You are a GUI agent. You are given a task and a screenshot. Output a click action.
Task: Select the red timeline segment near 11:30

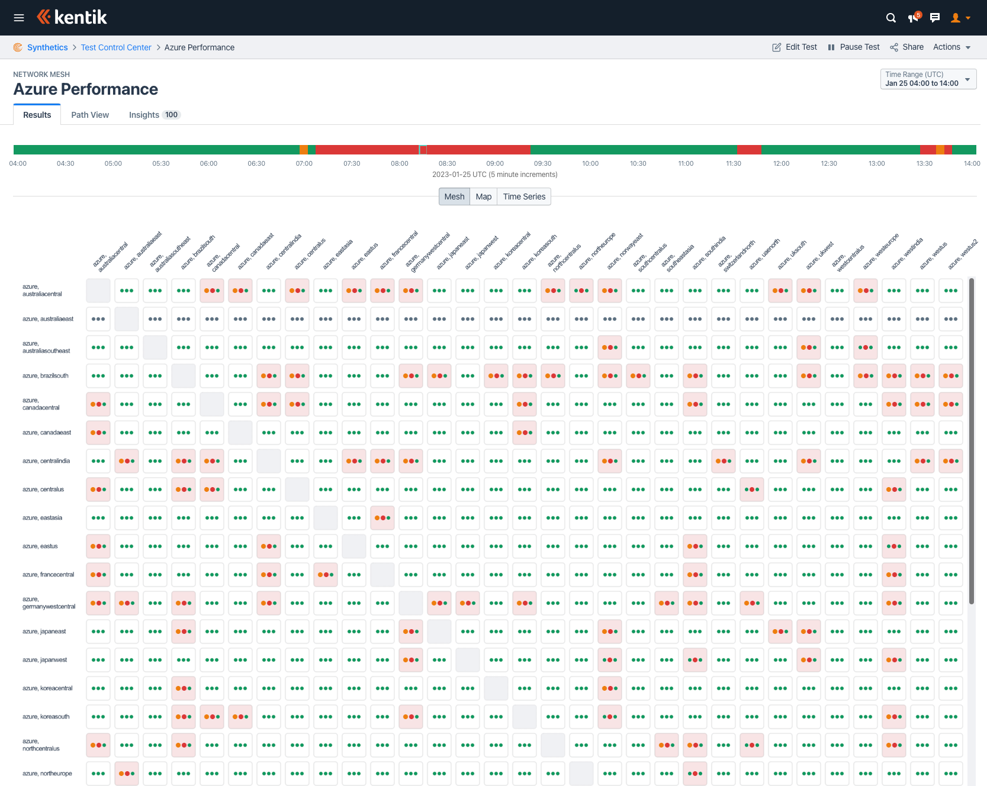pyautogui.click(x=749, y=150)
